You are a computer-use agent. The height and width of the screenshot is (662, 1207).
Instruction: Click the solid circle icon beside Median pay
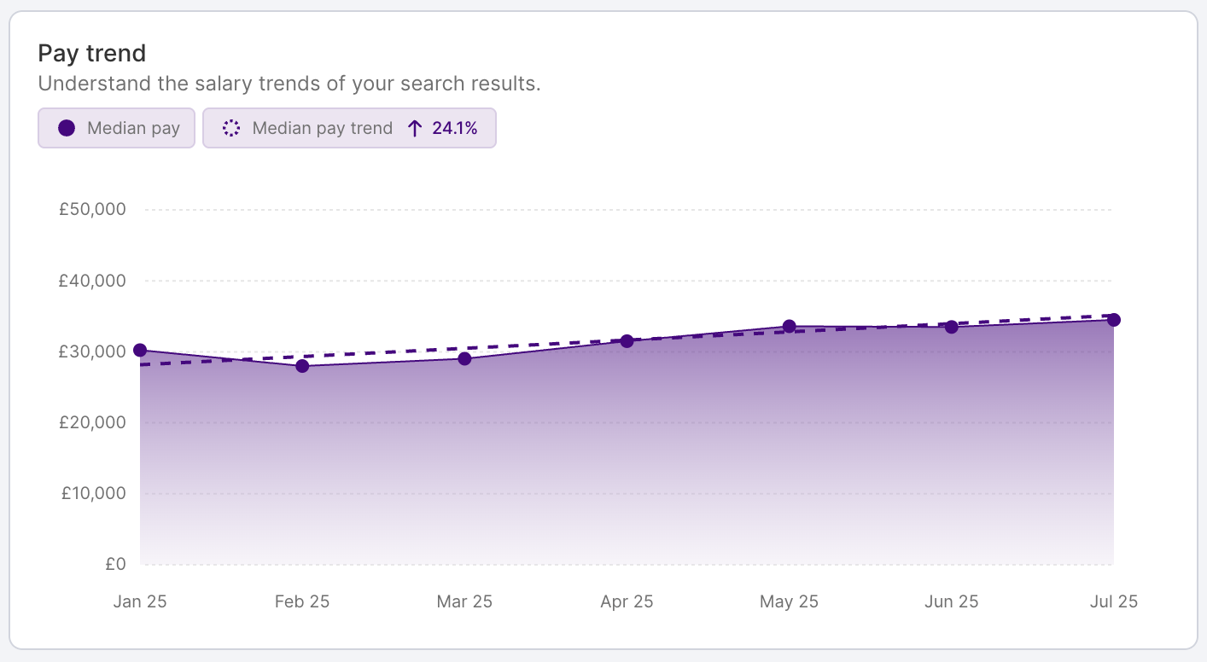(x=67, y=129)
